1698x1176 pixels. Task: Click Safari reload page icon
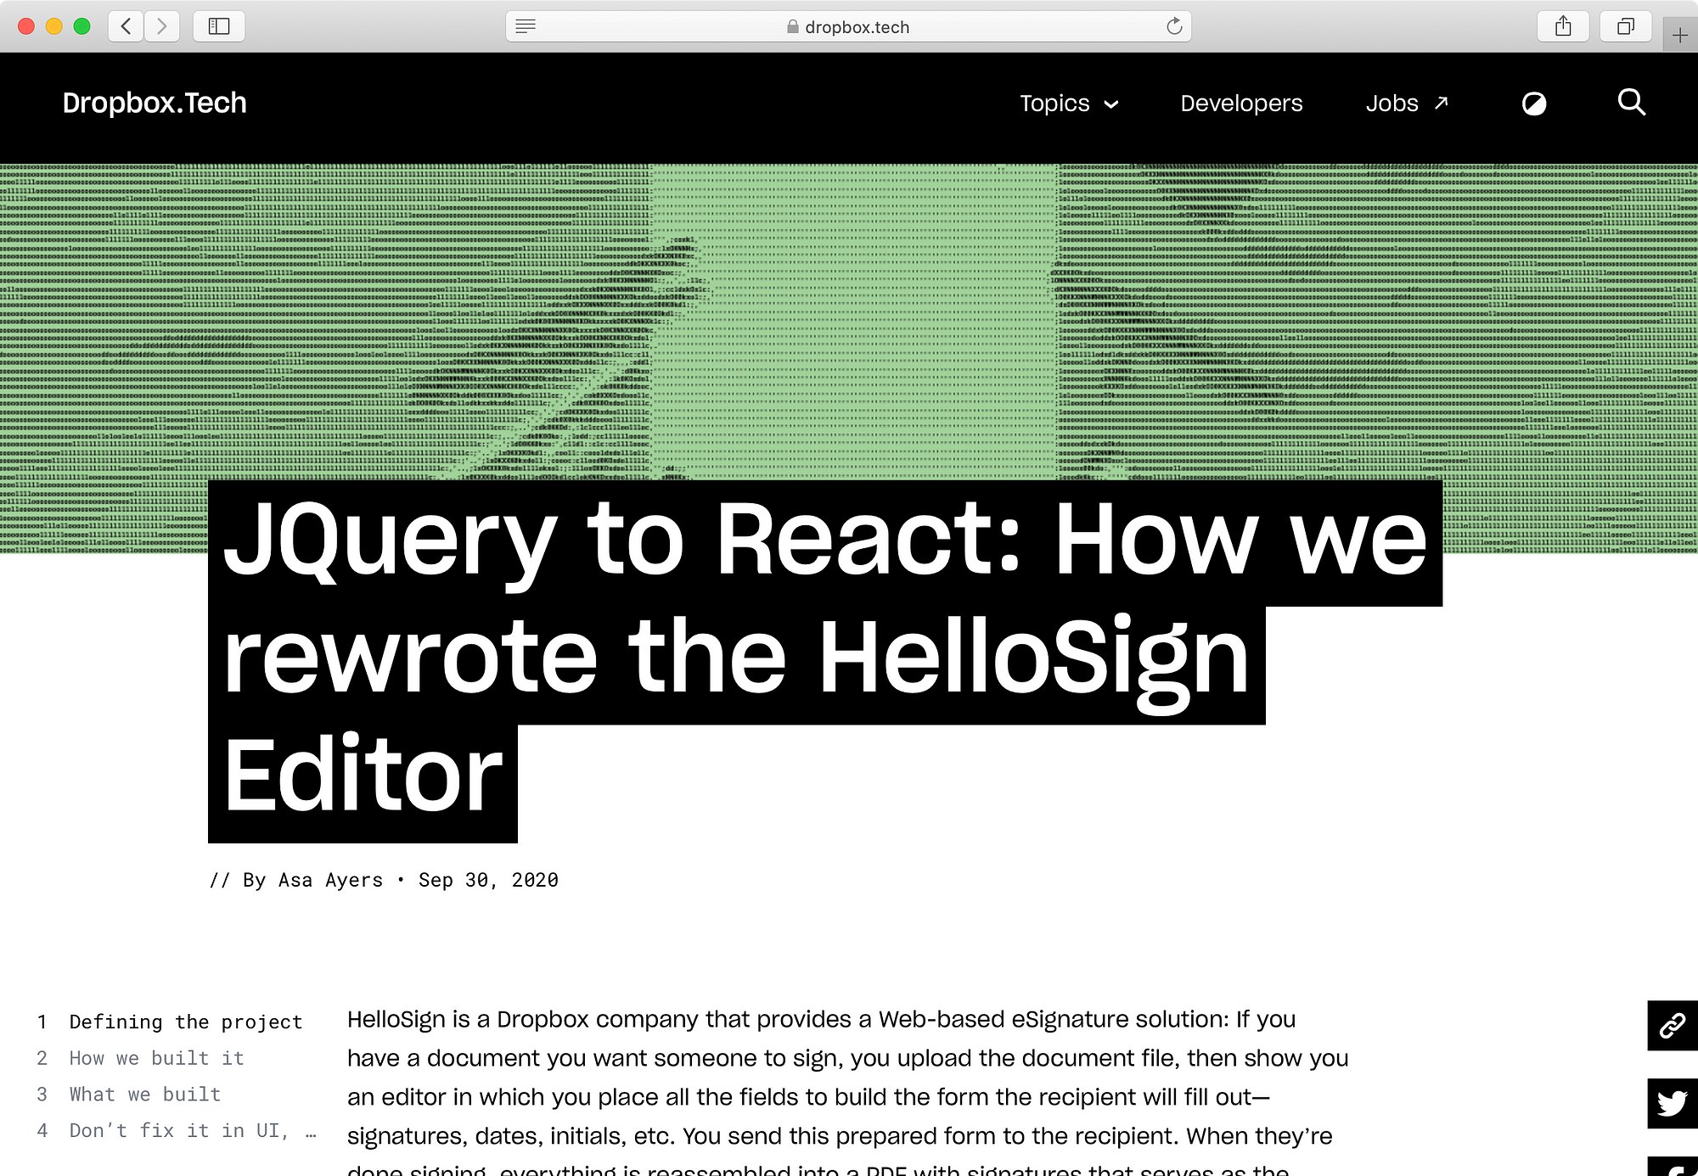(x=1174, y=26)
